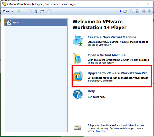154x137 pixels.
Task: Click the toolbar icon just left of full screen
Action: point(36,11)
